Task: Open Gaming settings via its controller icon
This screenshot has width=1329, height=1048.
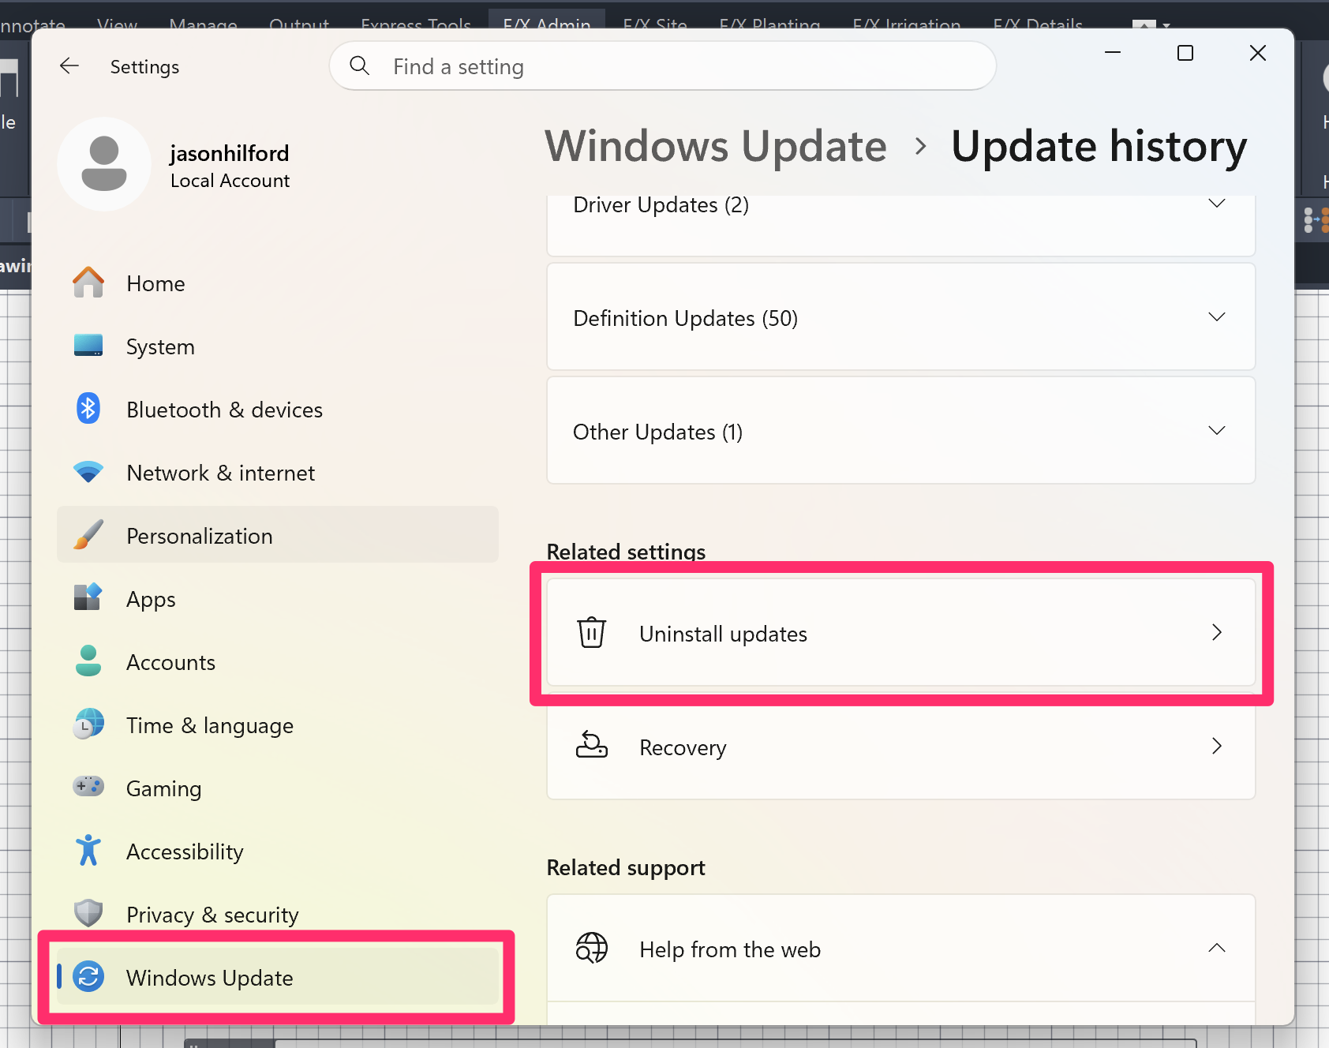Action: [88, 787]
